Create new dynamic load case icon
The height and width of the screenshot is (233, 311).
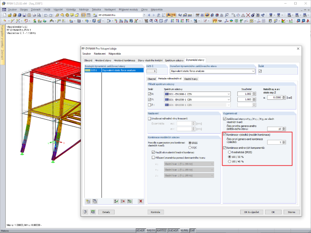tap(88, 201)
